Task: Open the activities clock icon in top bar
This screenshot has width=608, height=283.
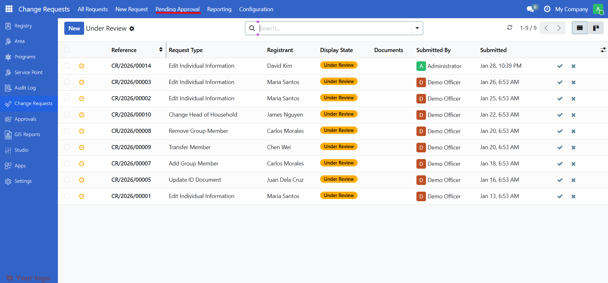Action: 547,9
